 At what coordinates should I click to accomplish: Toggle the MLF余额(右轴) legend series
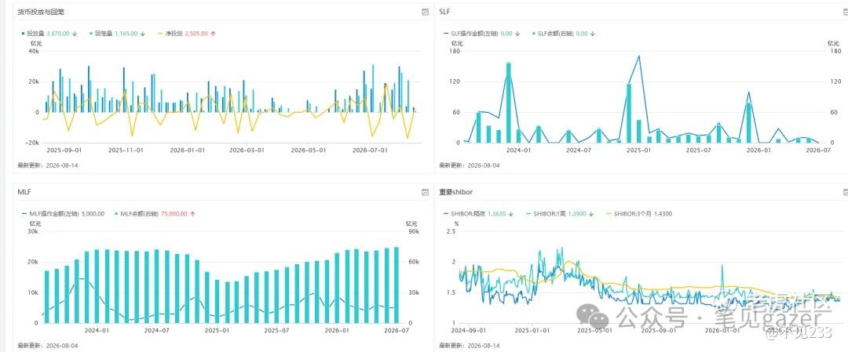[137, 214]
